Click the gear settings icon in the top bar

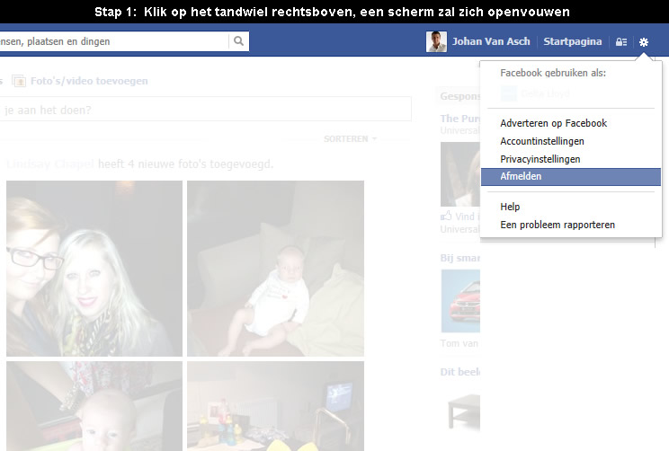tap(644, 41)
